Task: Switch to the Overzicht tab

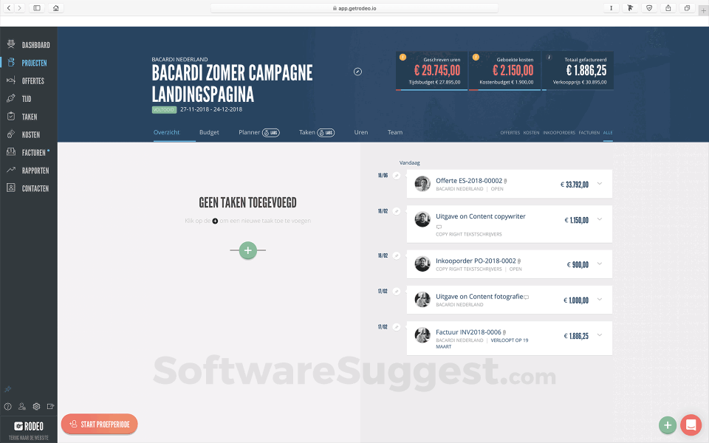Action: coord(166,132)
